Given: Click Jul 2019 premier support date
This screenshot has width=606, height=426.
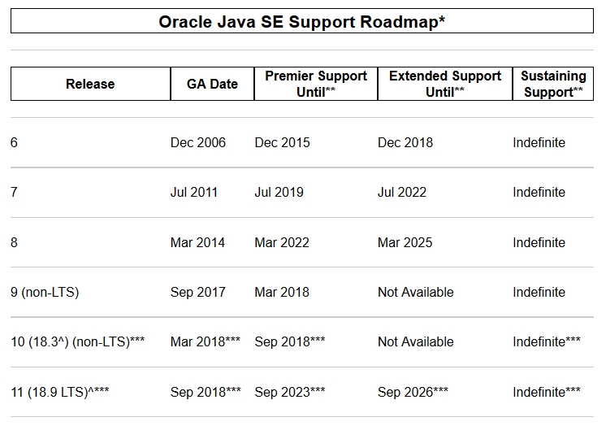Looking at the screenshot, I should pyautogui.click(x=279, y=193).
